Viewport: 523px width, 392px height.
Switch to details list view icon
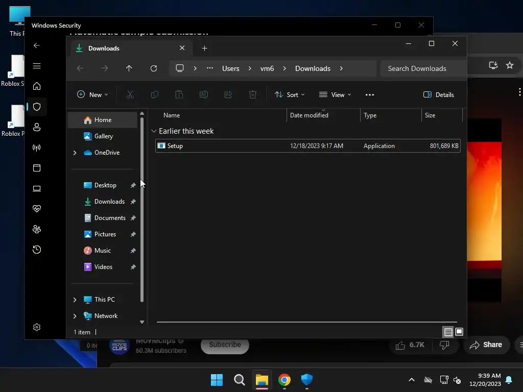(448, 332)
